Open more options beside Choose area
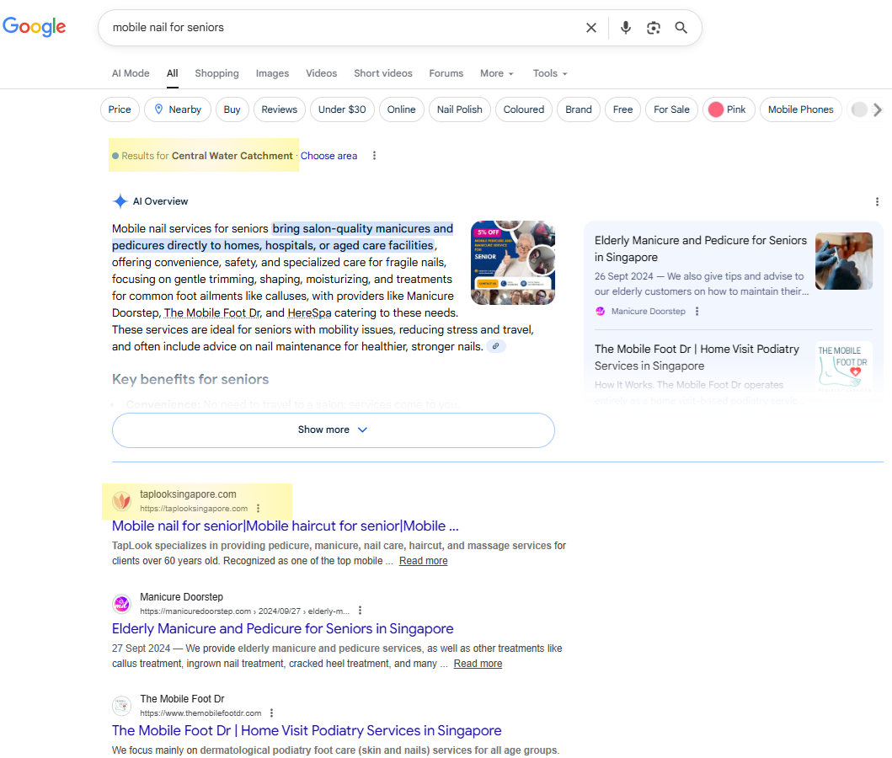 click(375, 156)
